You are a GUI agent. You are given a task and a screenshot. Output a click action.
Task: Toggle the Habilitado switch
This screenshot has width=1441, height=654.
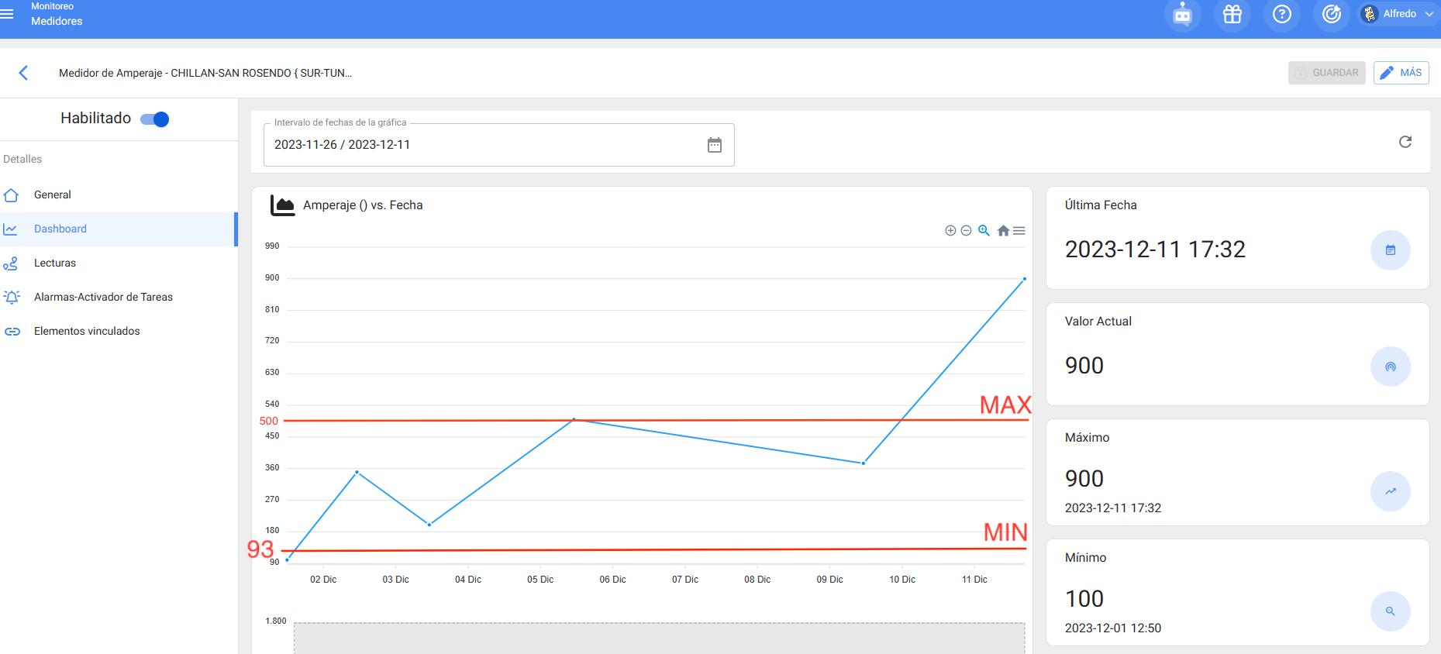(155, 119)
